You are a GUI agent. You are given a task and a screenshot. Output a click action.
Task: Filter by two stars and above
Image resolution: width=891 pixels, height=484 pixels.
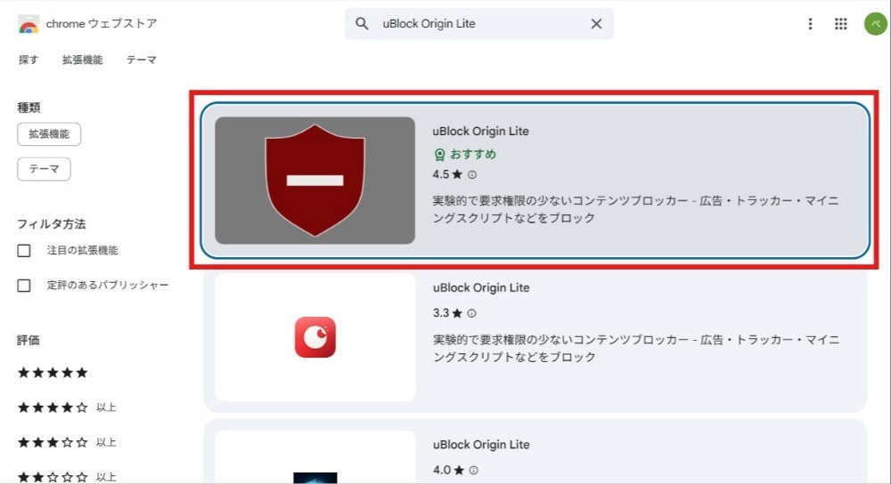[x=67, y=477]
